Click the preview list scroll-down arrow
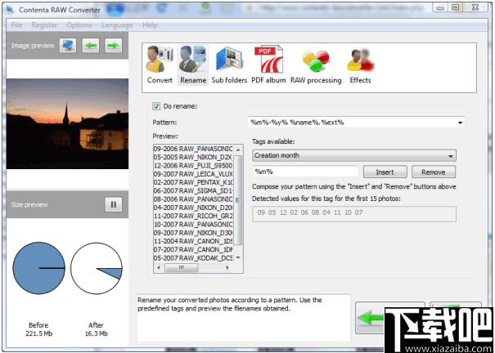This screenshot has height=353, width=495. [x=238, y=258]
